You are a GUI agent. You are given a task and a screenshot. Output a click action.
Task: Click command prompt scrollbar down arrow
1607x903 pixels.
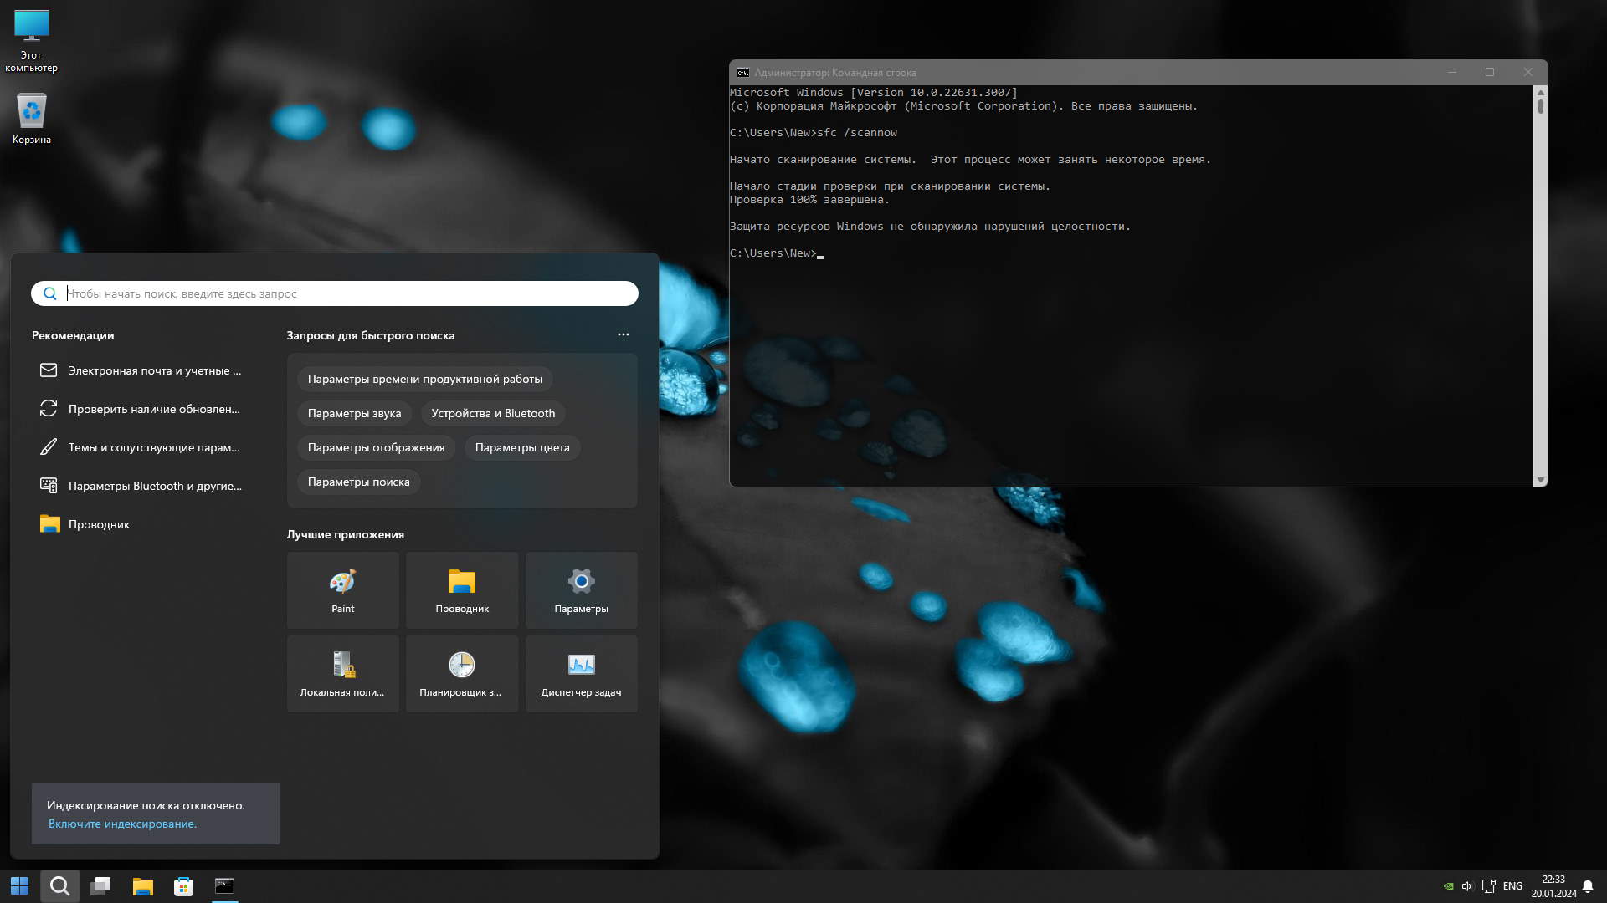coord(1540,480)
